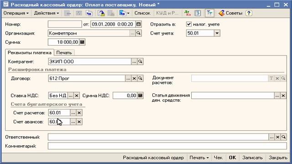Clear Статья движения ден. средств with X

coord(283,96)
